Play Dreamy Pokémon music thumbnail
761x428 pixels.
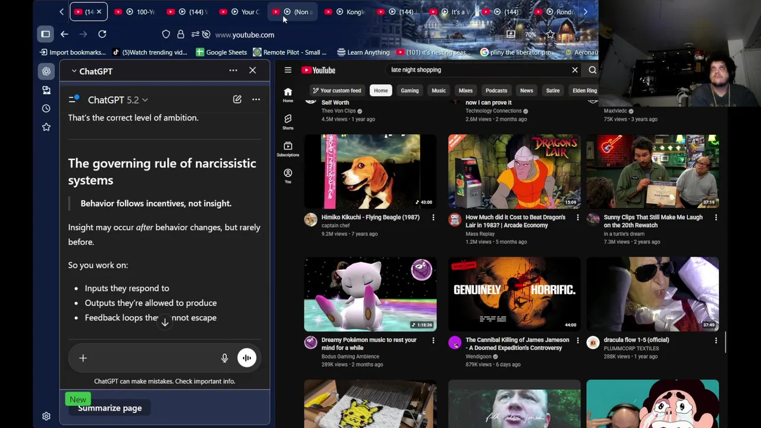tap(370, 294)
